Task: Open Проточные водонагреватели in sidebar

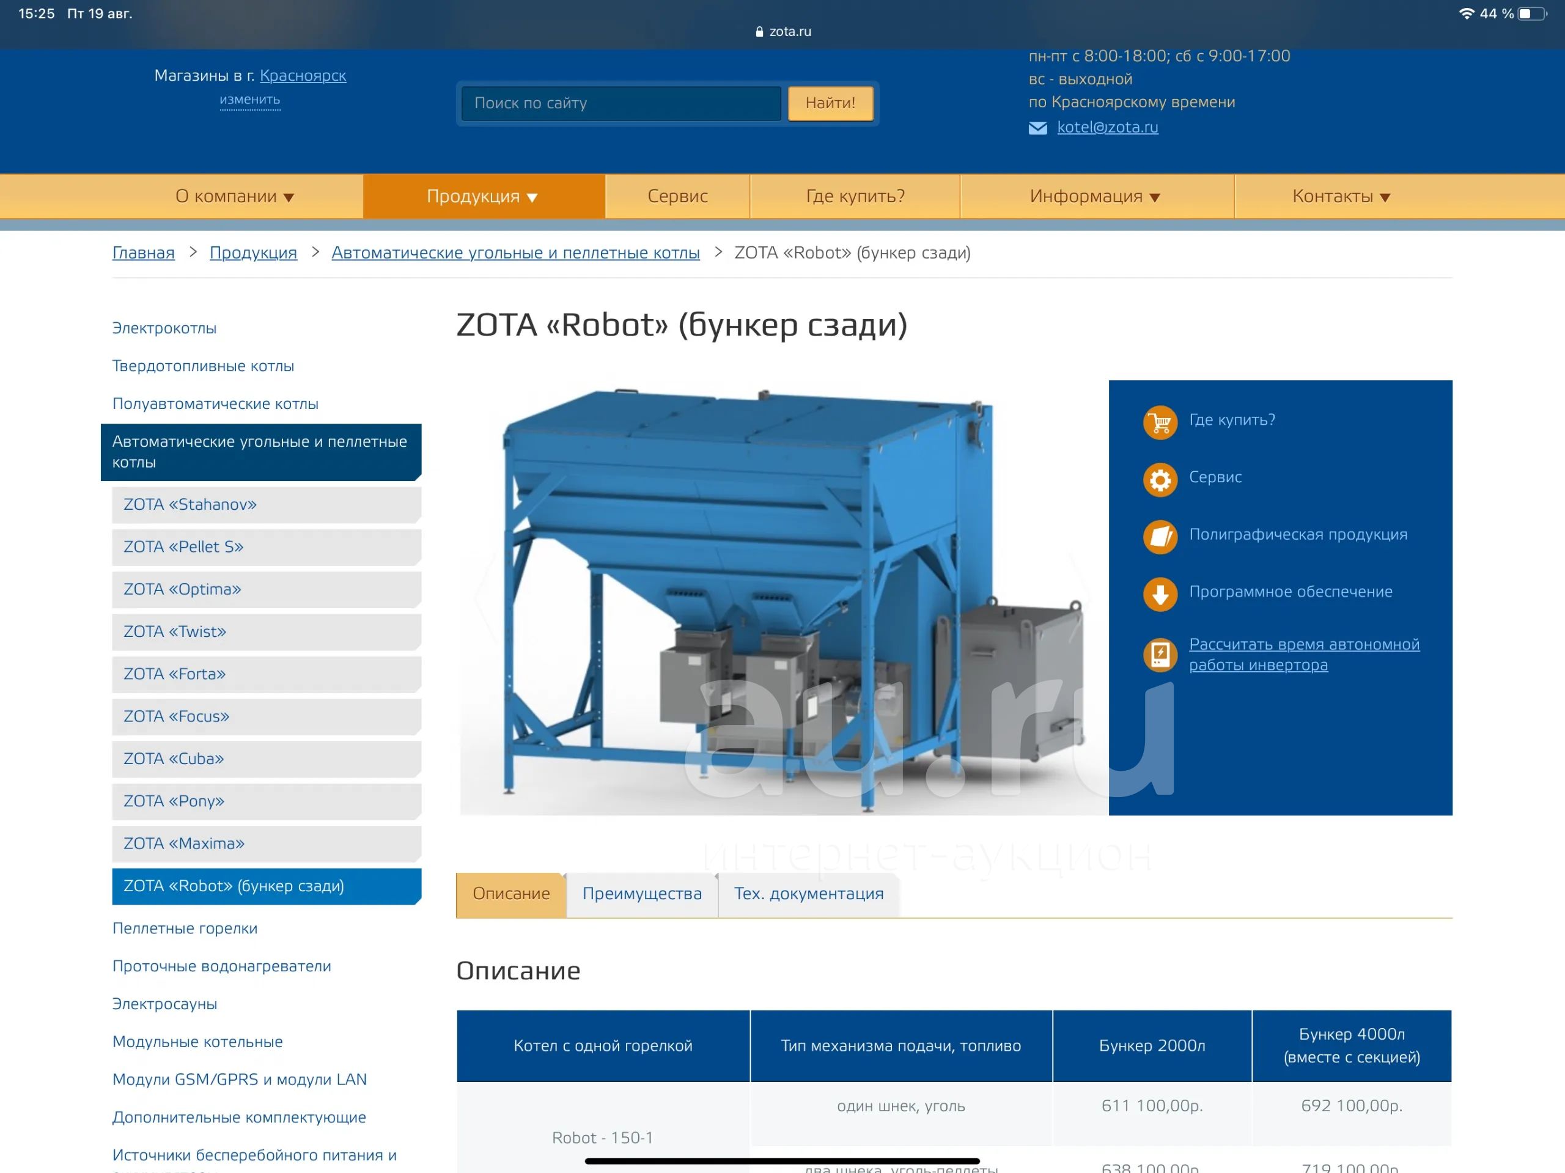Action: click(x=221, y=966)
